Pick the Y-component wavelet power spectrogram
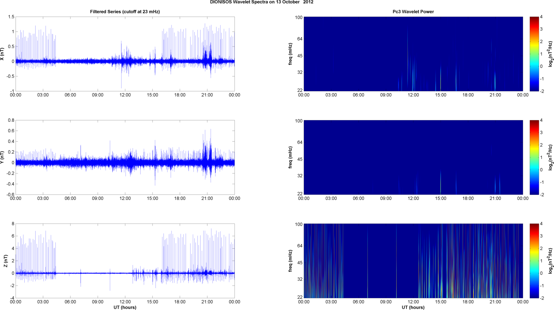 [x=413, y=158]
